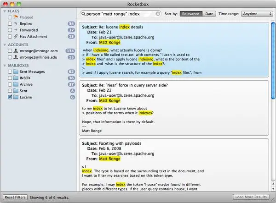This screenshot has height=203, width=276.
Task: Click the Forwarded count badge 37
Action: [71, 30]
